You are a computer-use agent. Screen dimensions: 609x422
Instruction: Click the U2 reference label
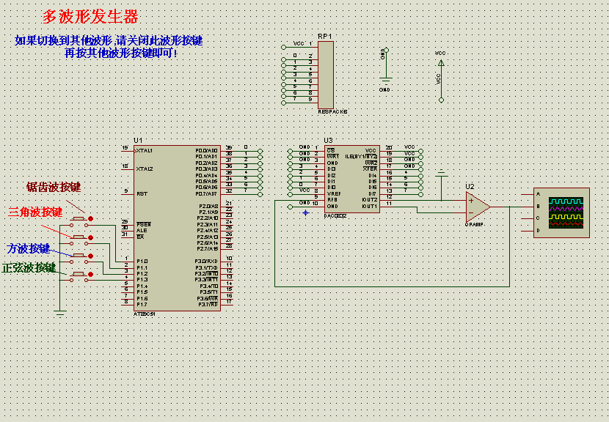pyautogui.click(x=470, y=187)
